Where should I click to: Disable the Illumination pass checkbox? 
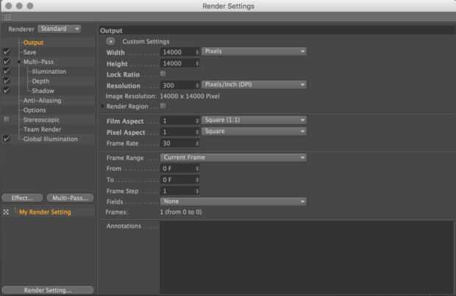(x=7, y=71)
